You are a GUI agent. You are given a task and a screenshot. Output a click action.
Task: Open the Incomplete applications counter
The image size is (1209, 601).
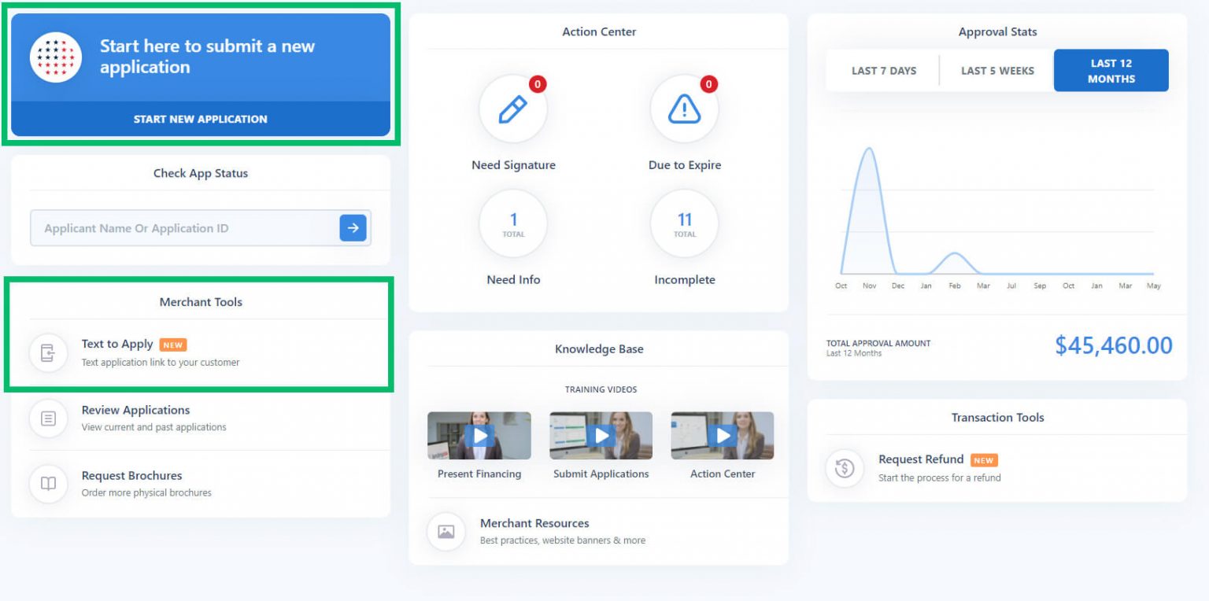[683, 223]
